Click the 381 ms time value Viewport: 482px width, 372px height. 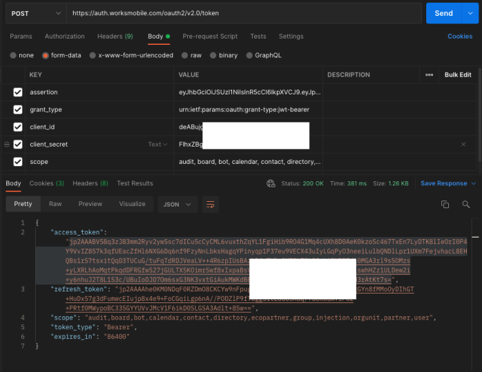tap(357, 183)
